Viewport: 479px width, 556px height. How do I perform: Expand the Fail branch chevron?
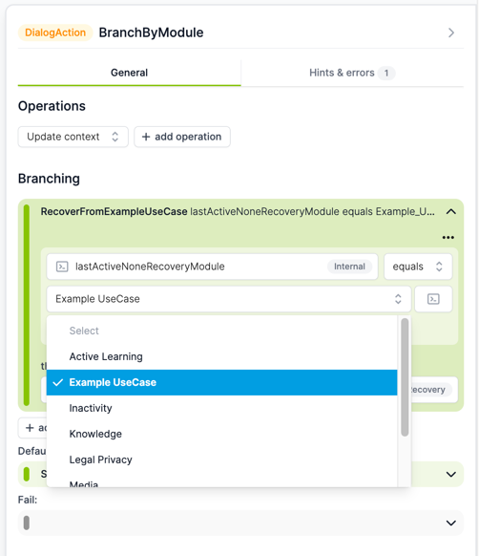point(451,523)
